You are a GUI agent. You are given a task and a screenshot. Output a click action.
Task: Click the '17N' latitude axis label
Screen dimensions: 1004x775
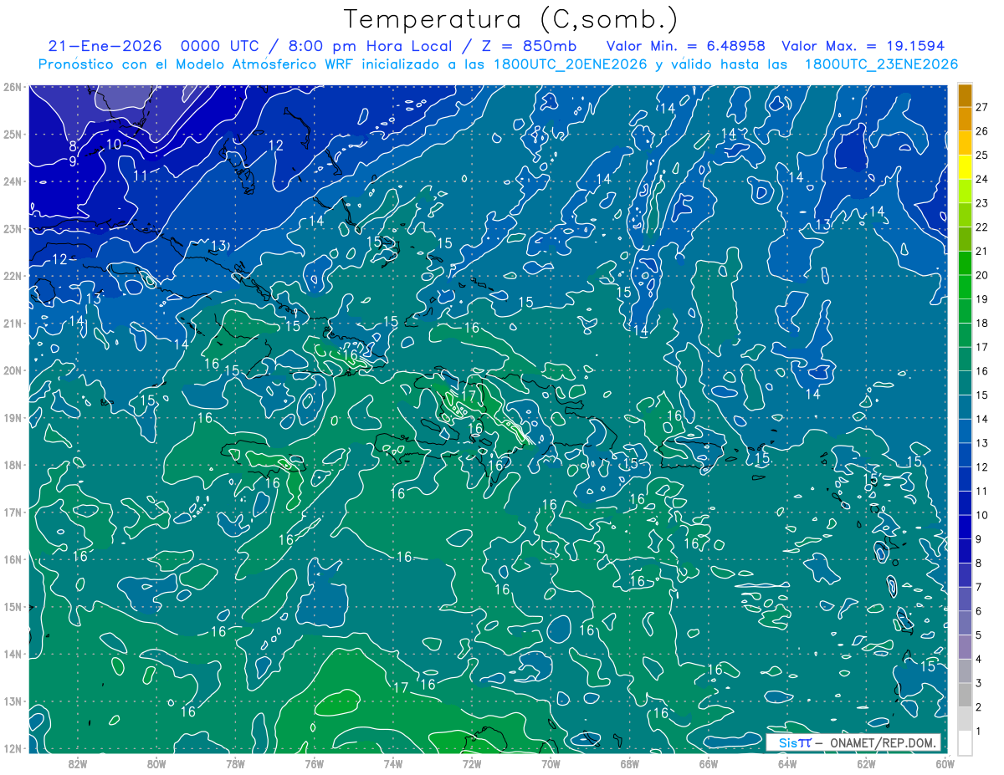[12, 512]
